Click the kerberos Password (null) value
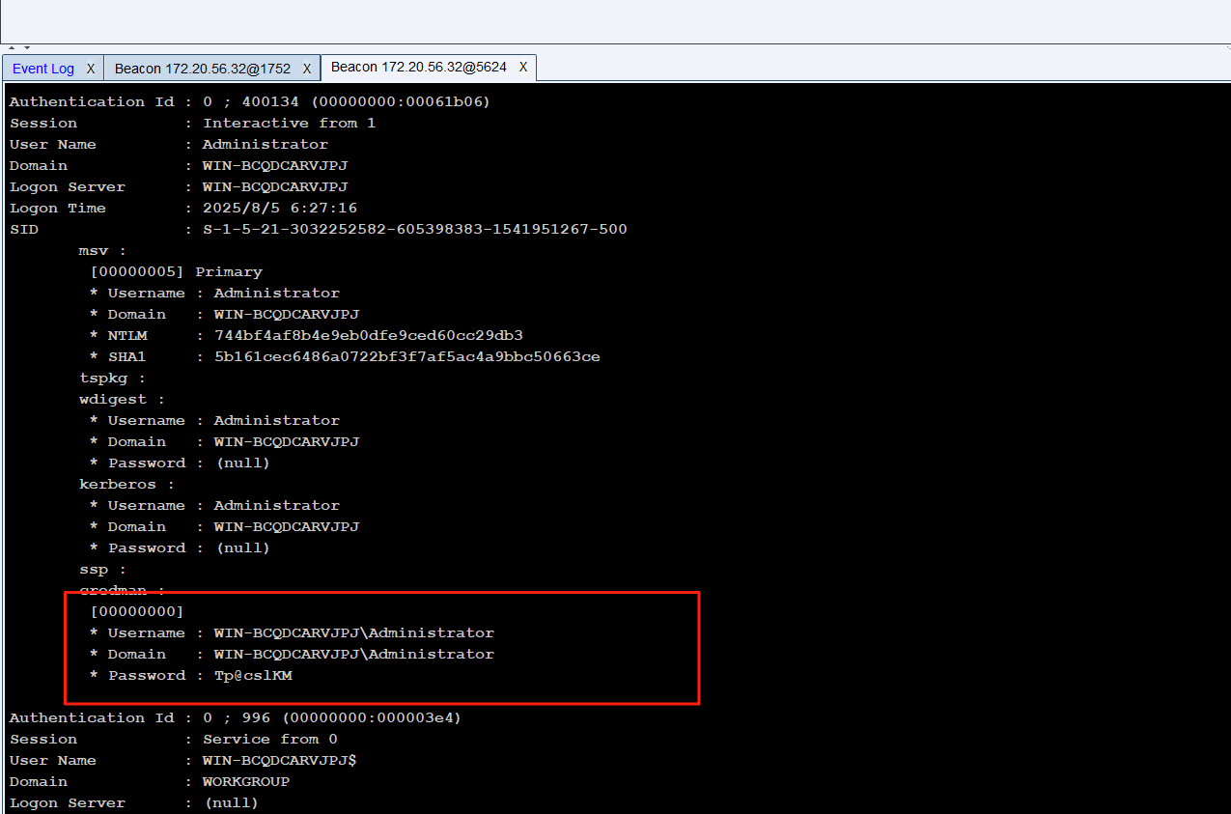The height and width of the screenshot is (814, 1231). (x=242, y=547)
